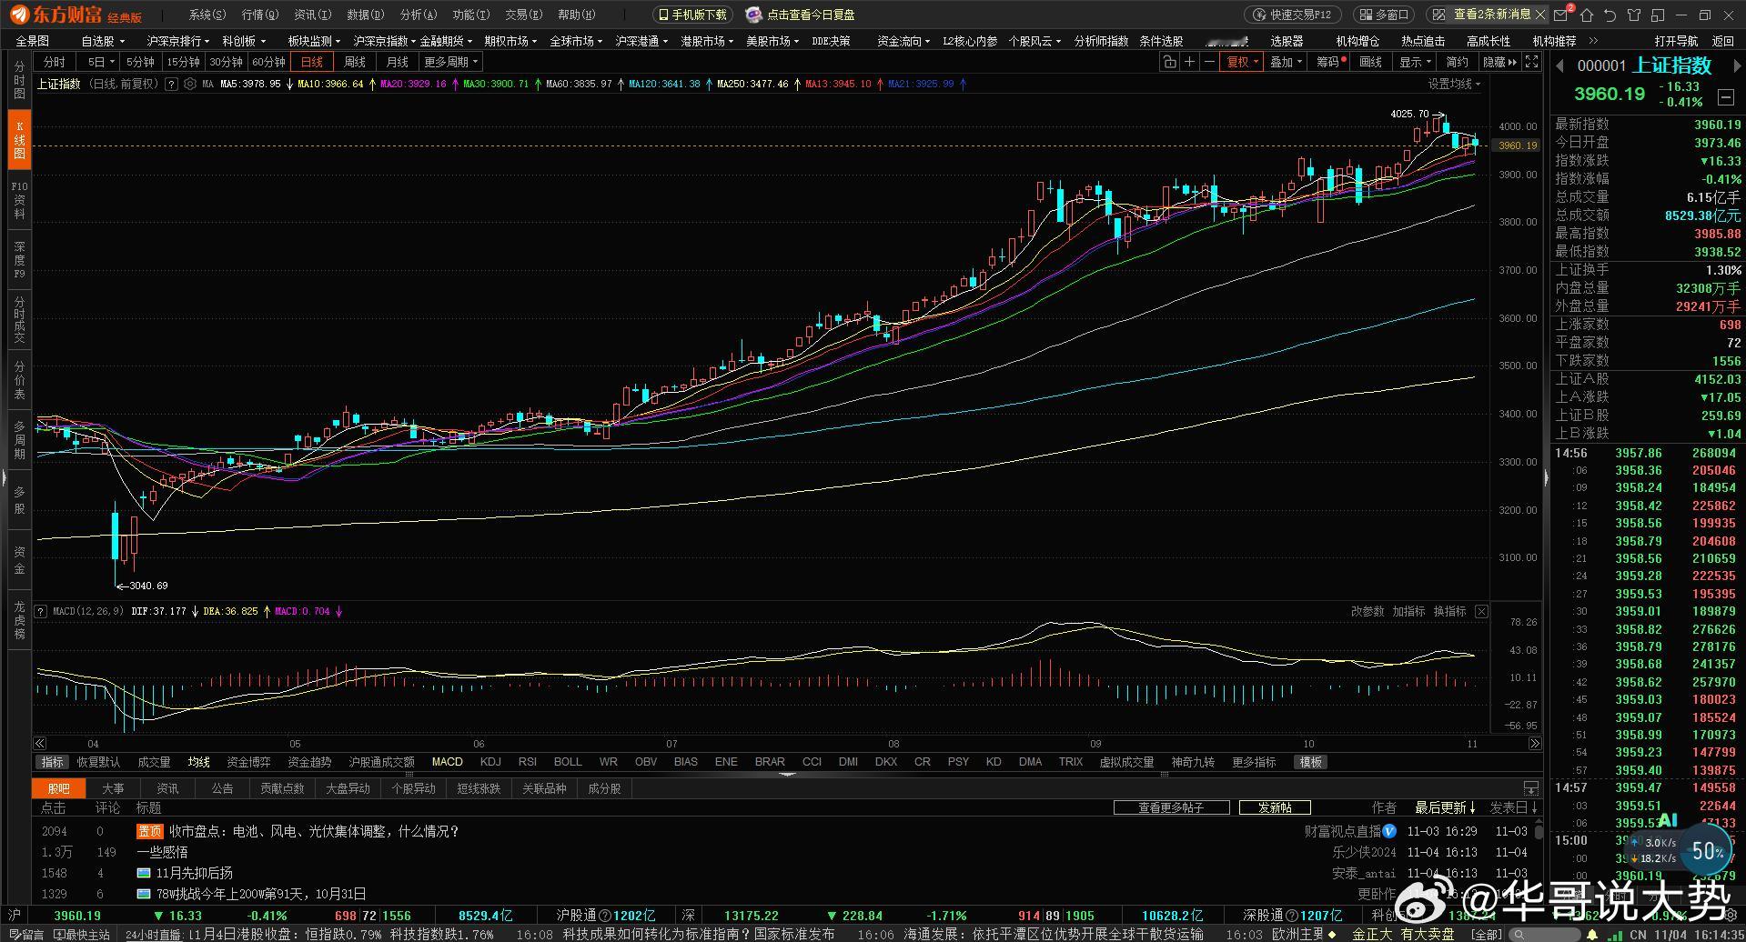The width and height of the screenshot is (1746, 942).
Task: Open the F10资料 sidebar panel
Action: pyautogui.click(x=19, y=200)
